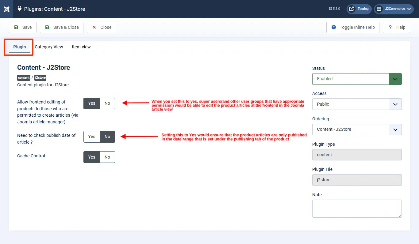Click Save & Close button
Screen dimensions: 419x244
(62, 27)
